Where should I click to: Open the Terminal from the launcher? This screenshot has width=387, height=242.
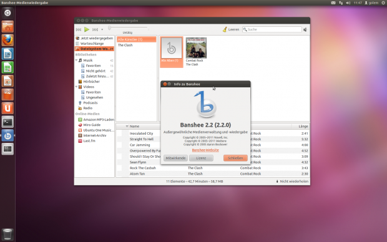coord(7,122)
